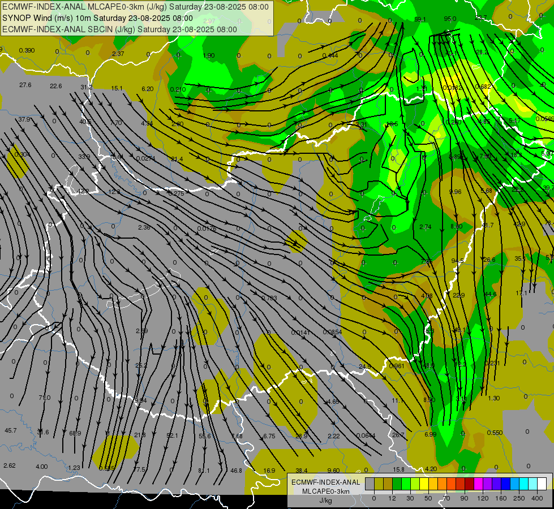Click the map value 0.0854

(332, 333)
